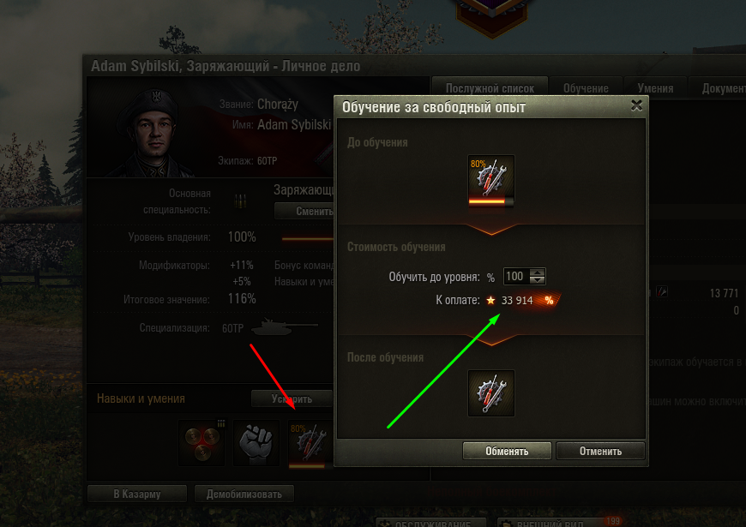This screenshot has width=746, height=527.
Task: Click the 80% Repair skill icon under До обучения
Action: coord(491,181)
